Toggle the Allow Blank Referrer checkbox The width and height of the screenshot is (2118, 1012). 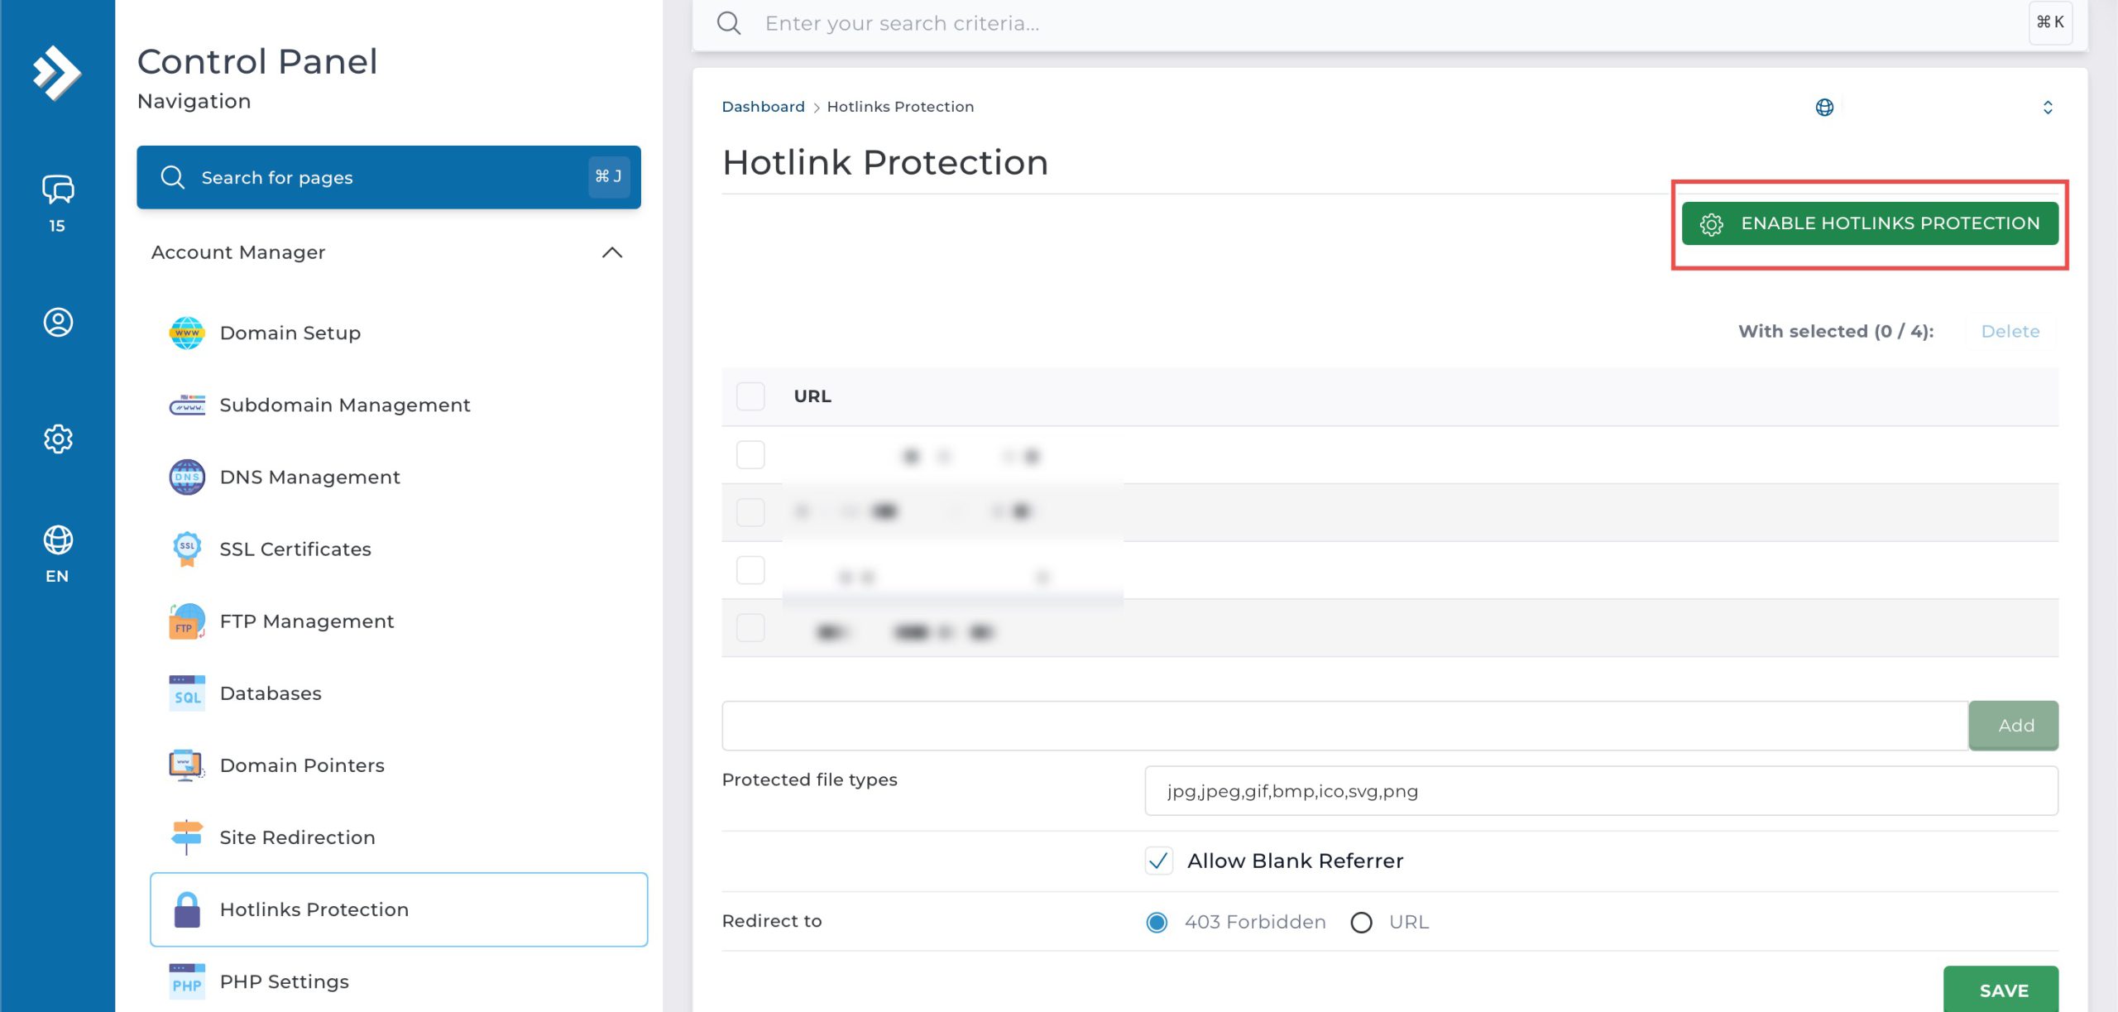click(1158, 861)
